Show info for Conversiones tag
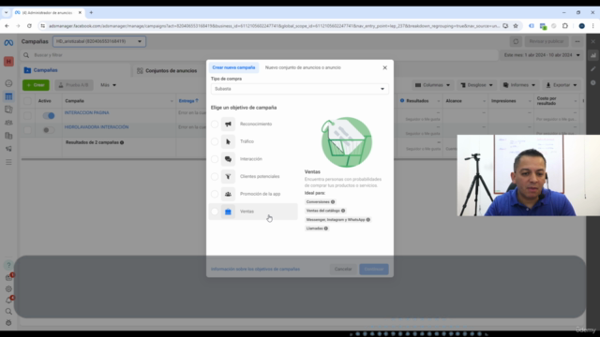600x337 pixels. click(x=333, y=202)
